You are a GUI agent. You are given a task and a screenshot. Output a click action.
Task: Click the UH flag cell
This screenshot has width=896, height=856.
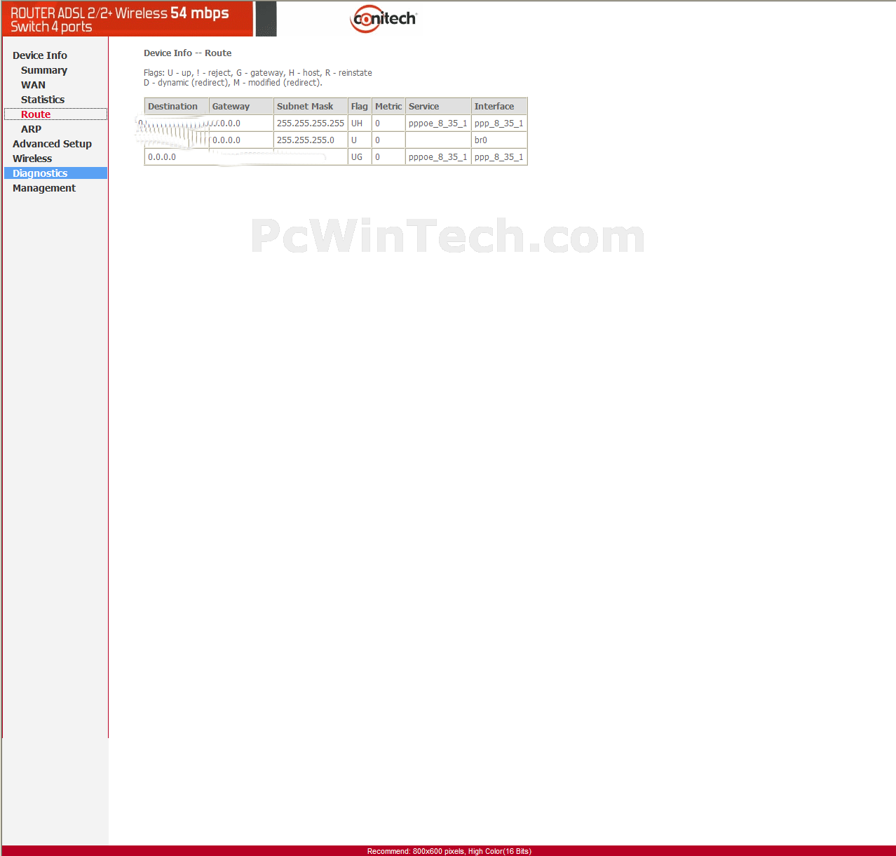point(360,123)
